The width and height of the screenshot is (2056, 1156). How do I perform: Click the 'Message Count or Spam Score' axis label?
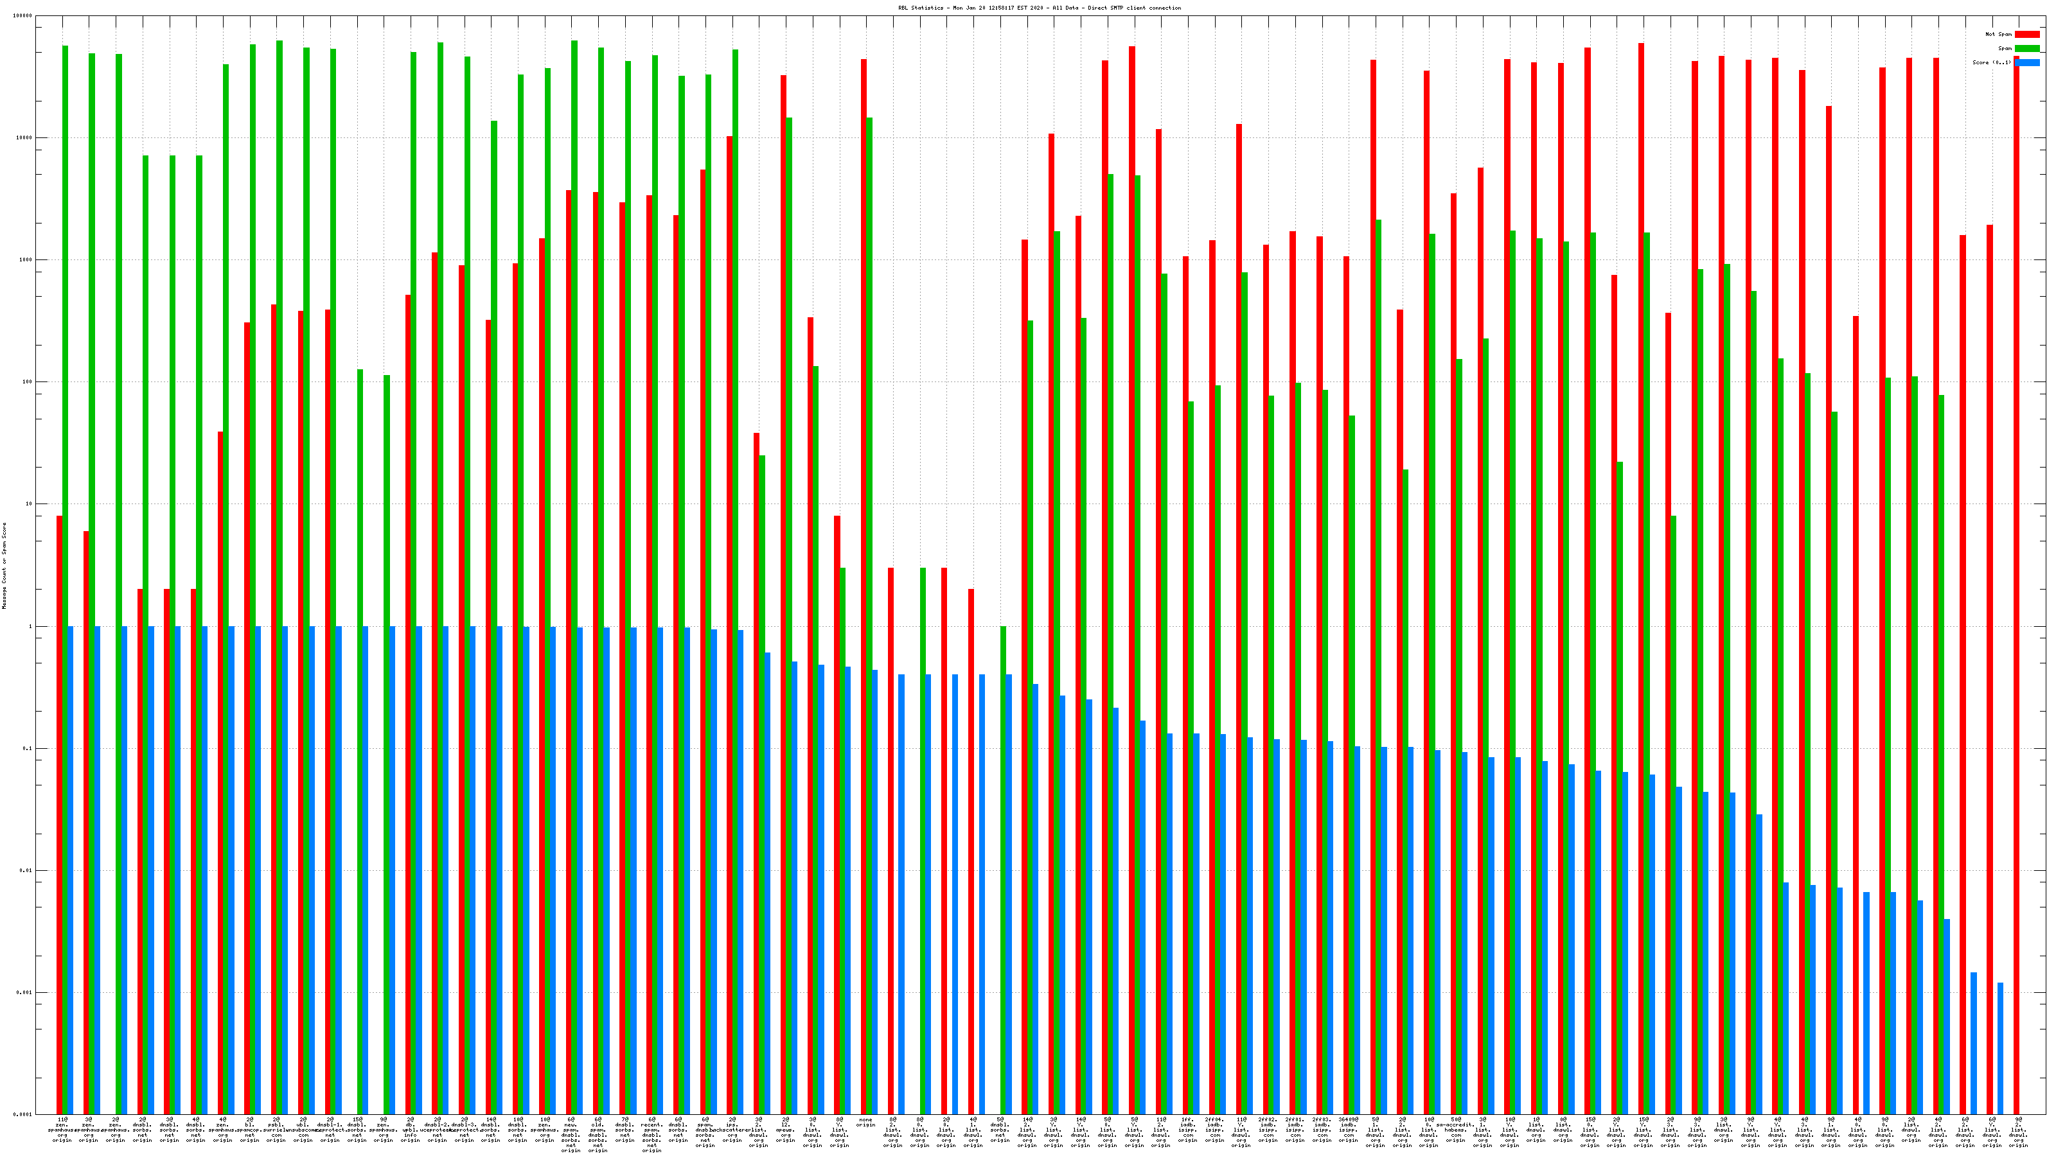pos(4,566)
